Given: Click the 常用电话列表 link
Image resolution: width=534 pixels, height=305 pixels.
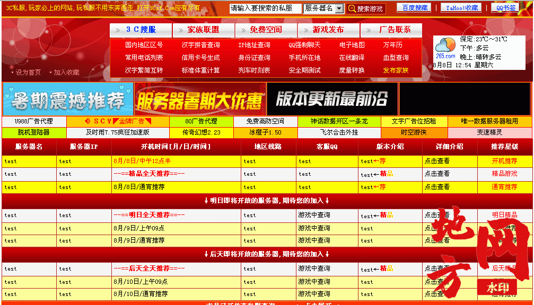Looking at the screenshot, I should (144, 58).
